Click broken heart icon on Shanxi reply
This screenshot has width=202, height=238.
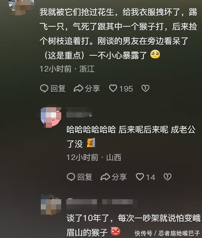click(x=168, y=177)
